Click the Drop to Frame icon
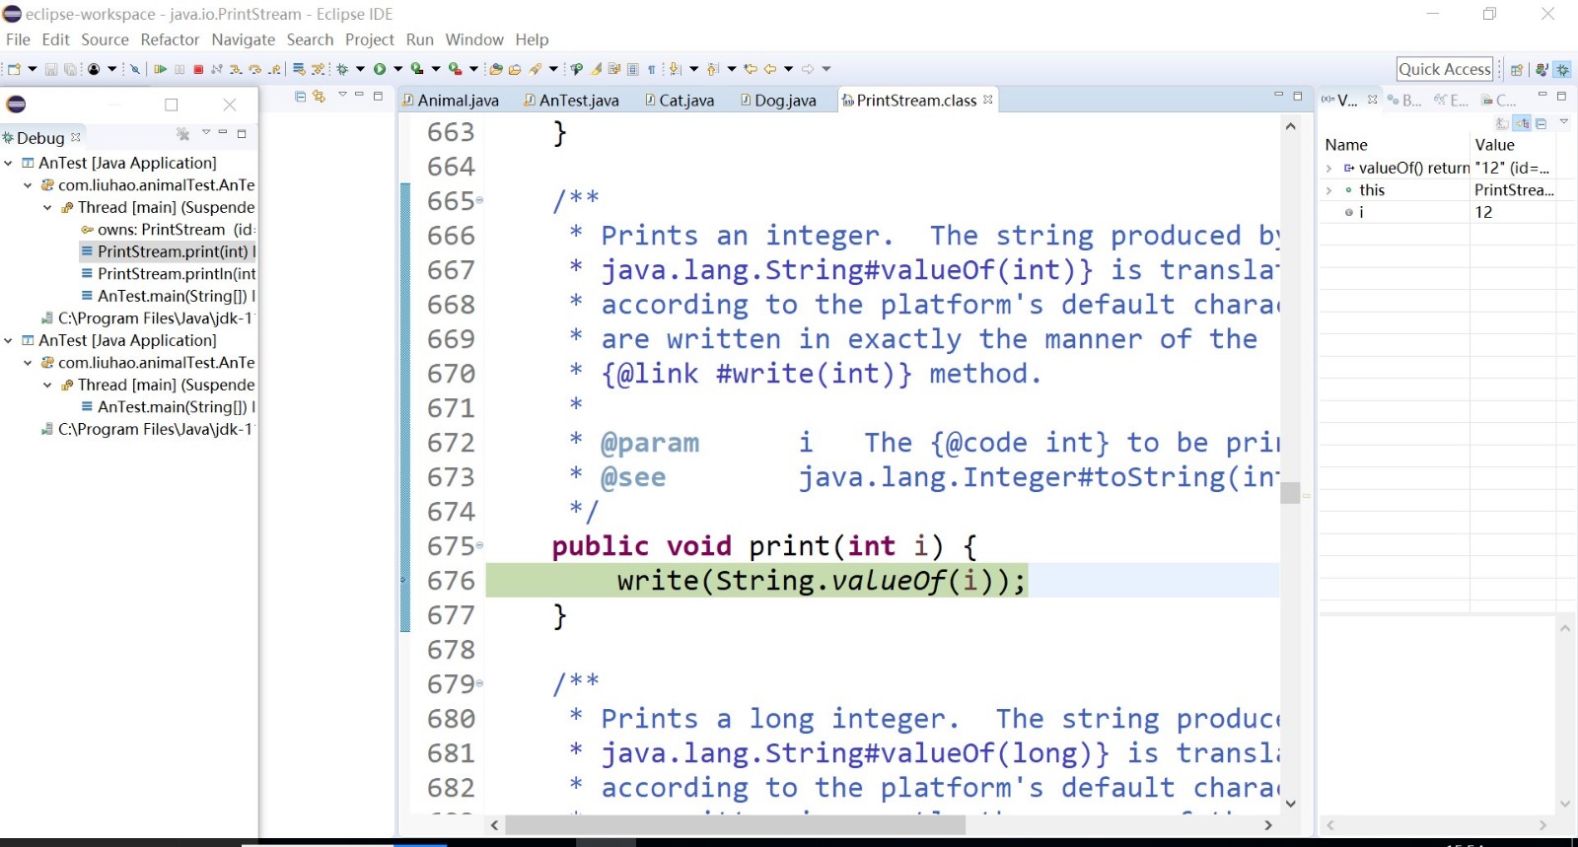This screenshot has height=847, width=1578. (x=299, y=69)
